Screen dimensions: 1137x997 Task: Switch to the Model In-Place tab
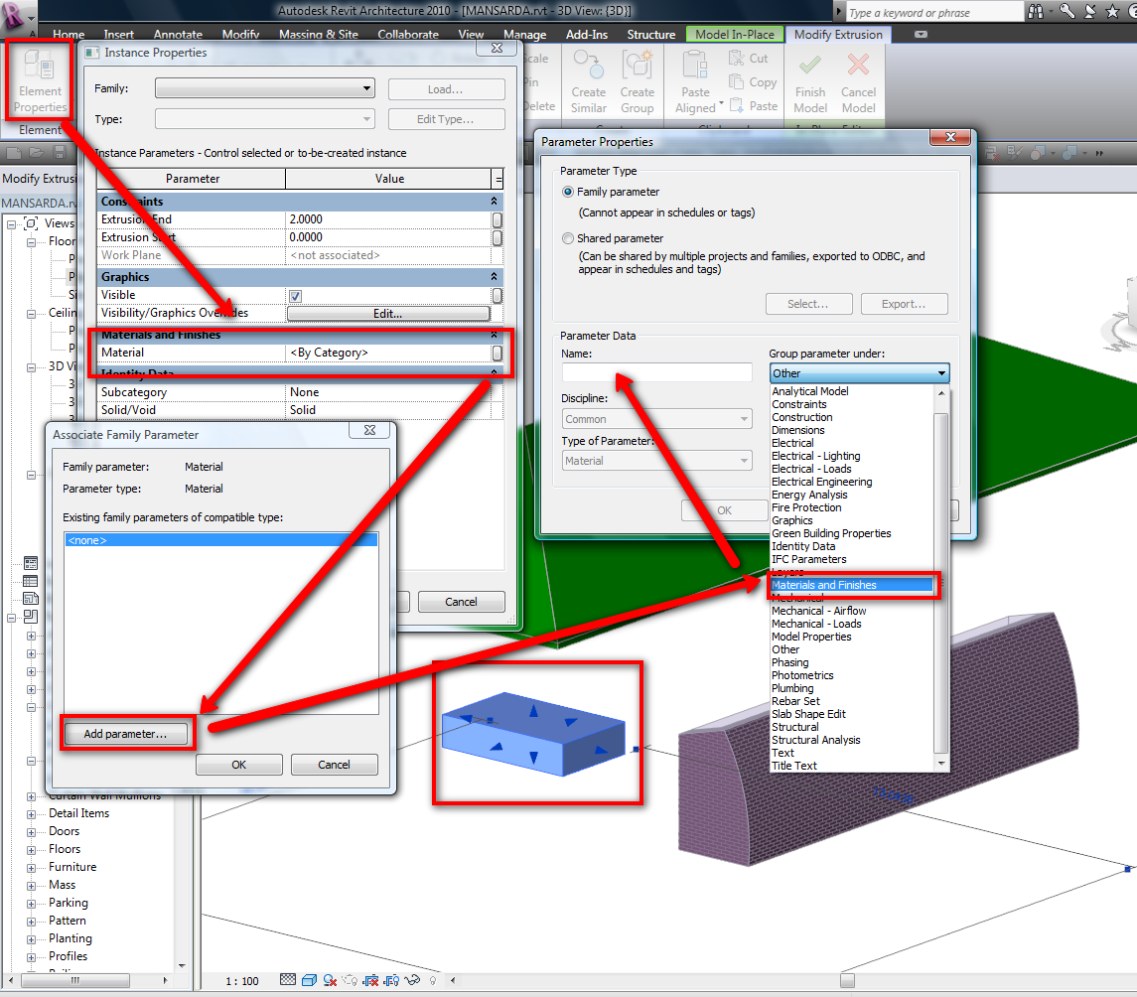tap(735, 34)
